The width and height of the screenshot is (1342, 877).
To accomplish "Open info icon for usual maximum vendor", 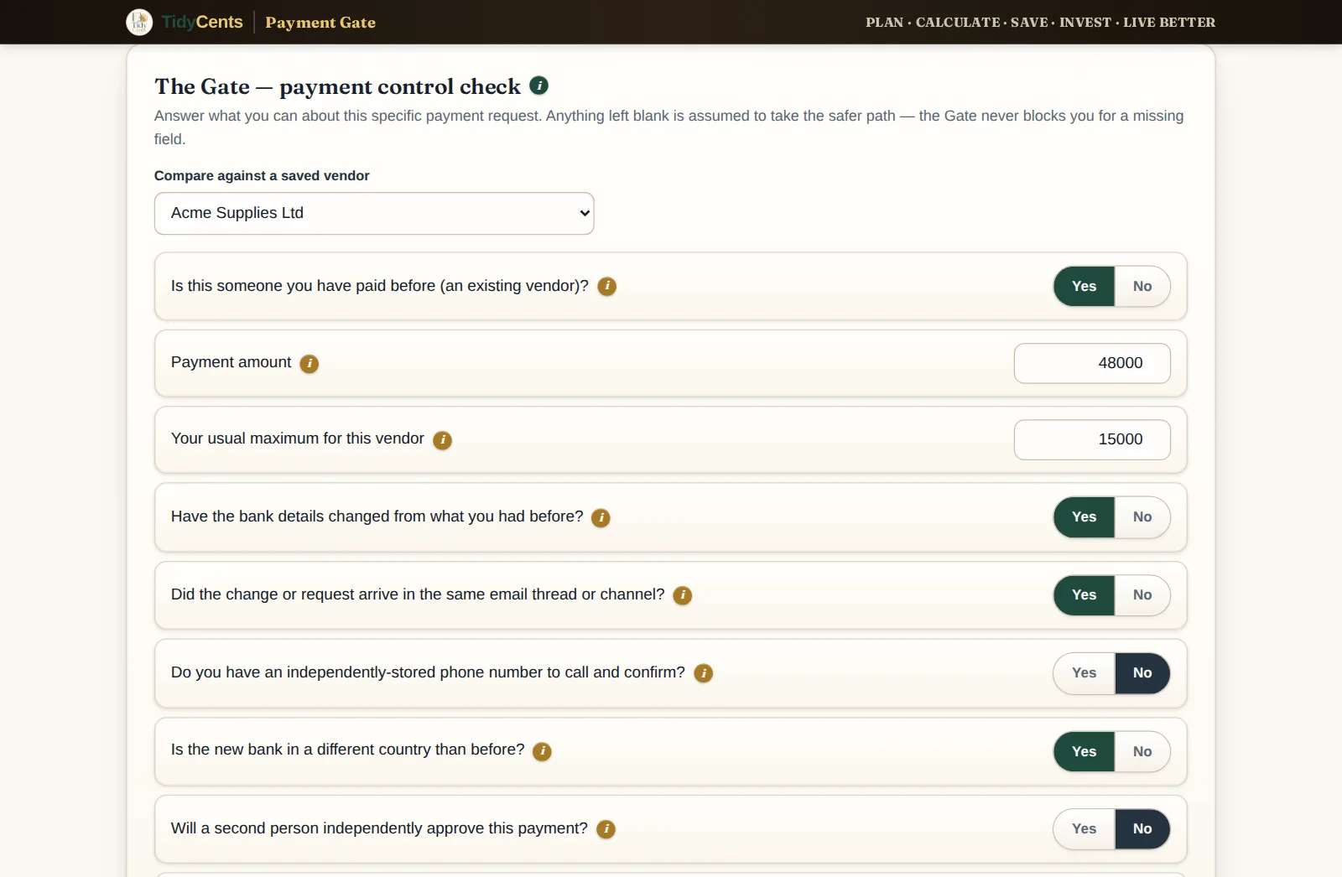I will 443,440.
